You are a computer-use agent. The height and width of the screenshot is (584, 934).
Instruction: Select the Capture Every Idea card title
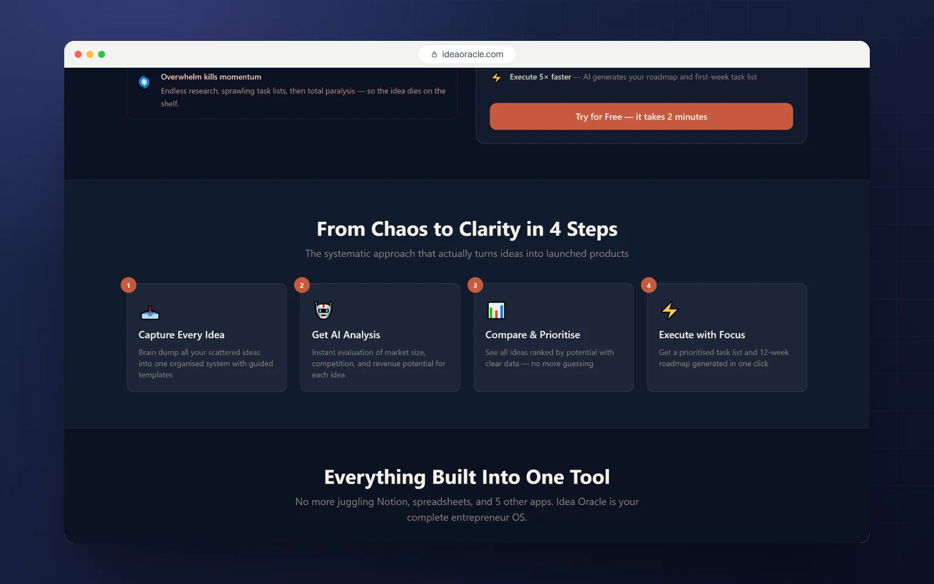tap(182, 335)
